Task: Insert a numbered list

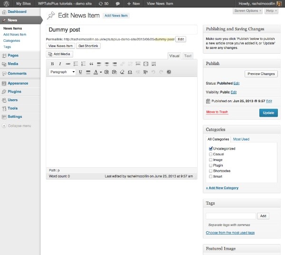Action: click(84, 64)
